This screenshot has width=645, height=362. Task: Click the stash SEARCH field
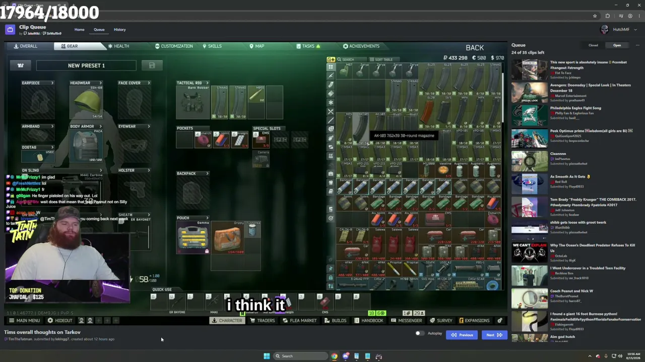point(353,59)
